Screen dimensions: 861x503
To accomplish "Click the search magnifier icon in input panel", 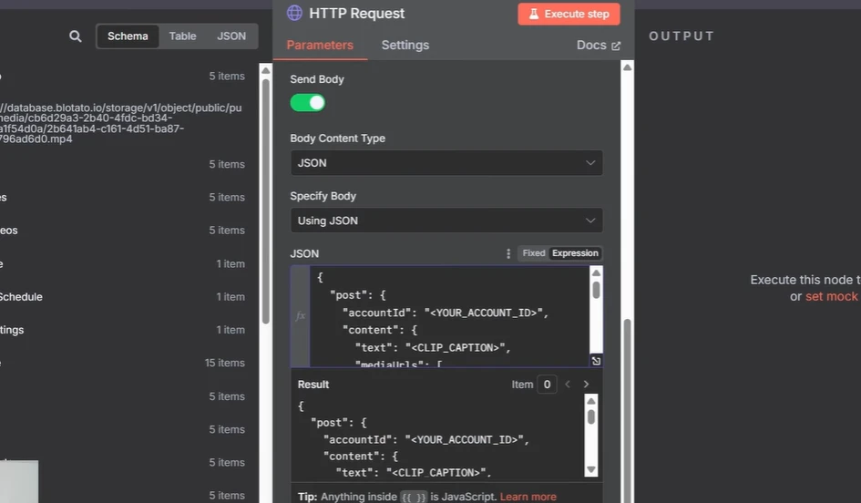I will [x=76, y=36].
